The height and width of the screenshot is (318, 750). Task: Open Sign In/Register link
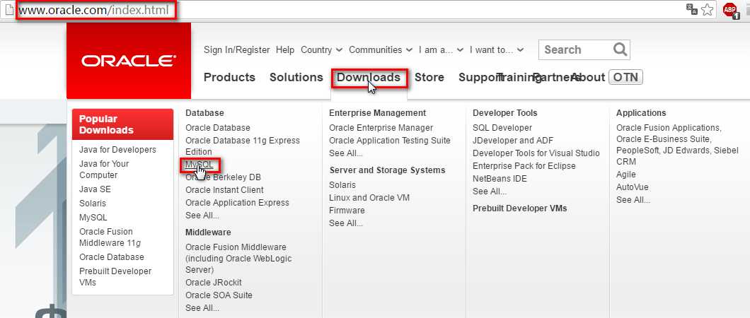(237, 49)
